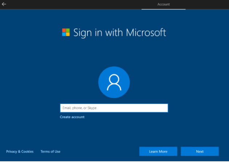Open the Privacy & Cookies link
Viewport: 229px width, 162px height.
20,151
